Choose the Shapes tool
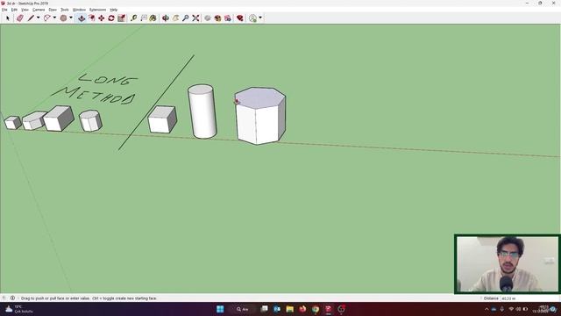The width and height of the screenshot is (561, 316). click(63, 18)
